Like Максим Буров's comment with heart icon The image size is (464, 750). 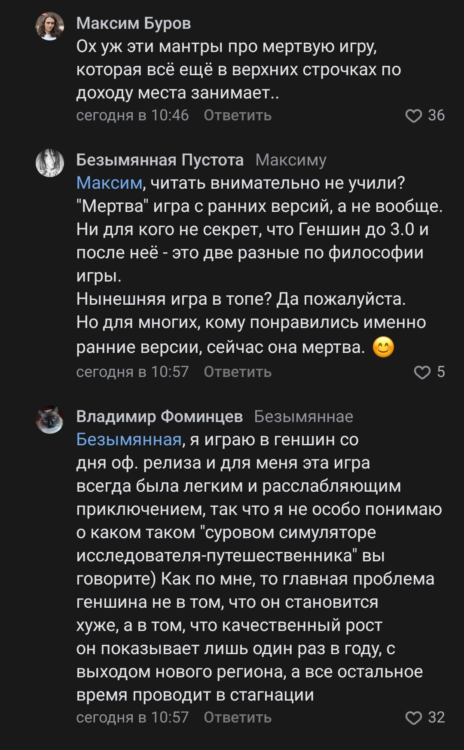pos(414,116)
